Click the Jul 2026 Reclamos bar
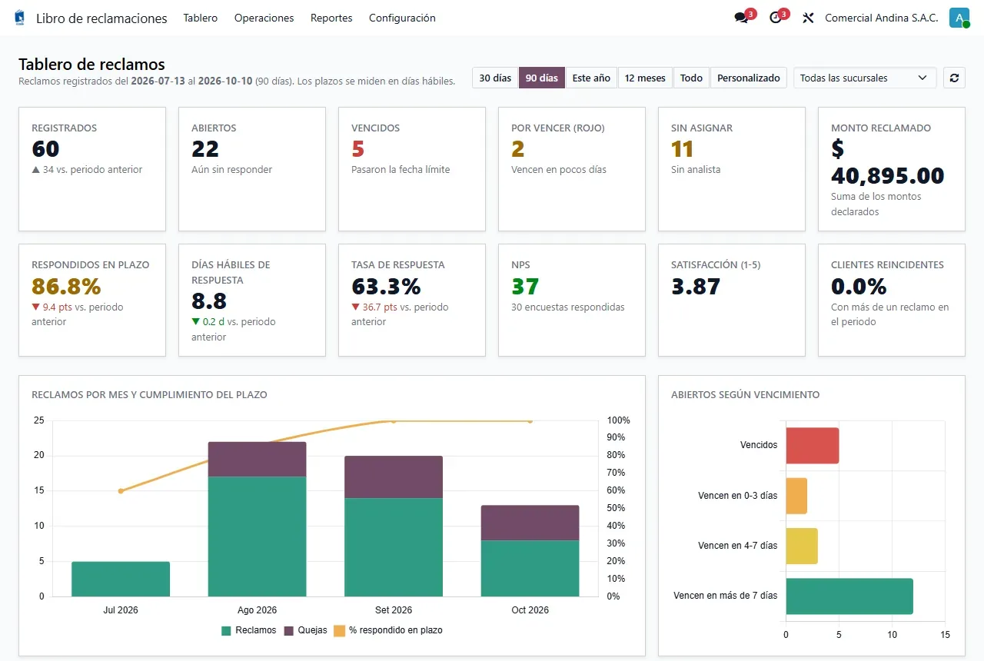Screen dimensions: 984x661 (x=121, y=579)
